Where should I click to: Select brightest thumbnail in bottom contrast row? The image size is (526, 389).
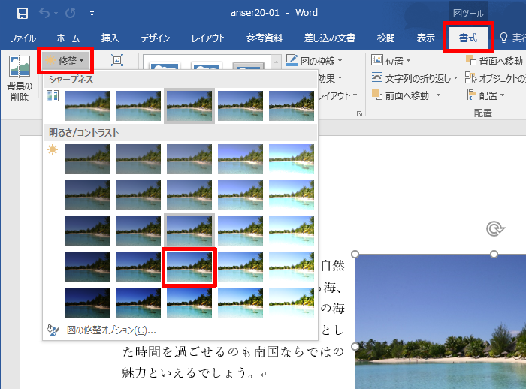coord(292,303)
